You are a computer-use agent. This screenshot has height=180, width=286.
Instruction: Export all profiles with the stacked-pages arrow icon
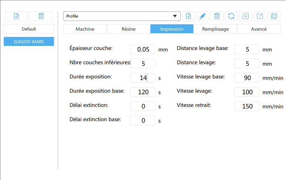(x=274, y=16)
